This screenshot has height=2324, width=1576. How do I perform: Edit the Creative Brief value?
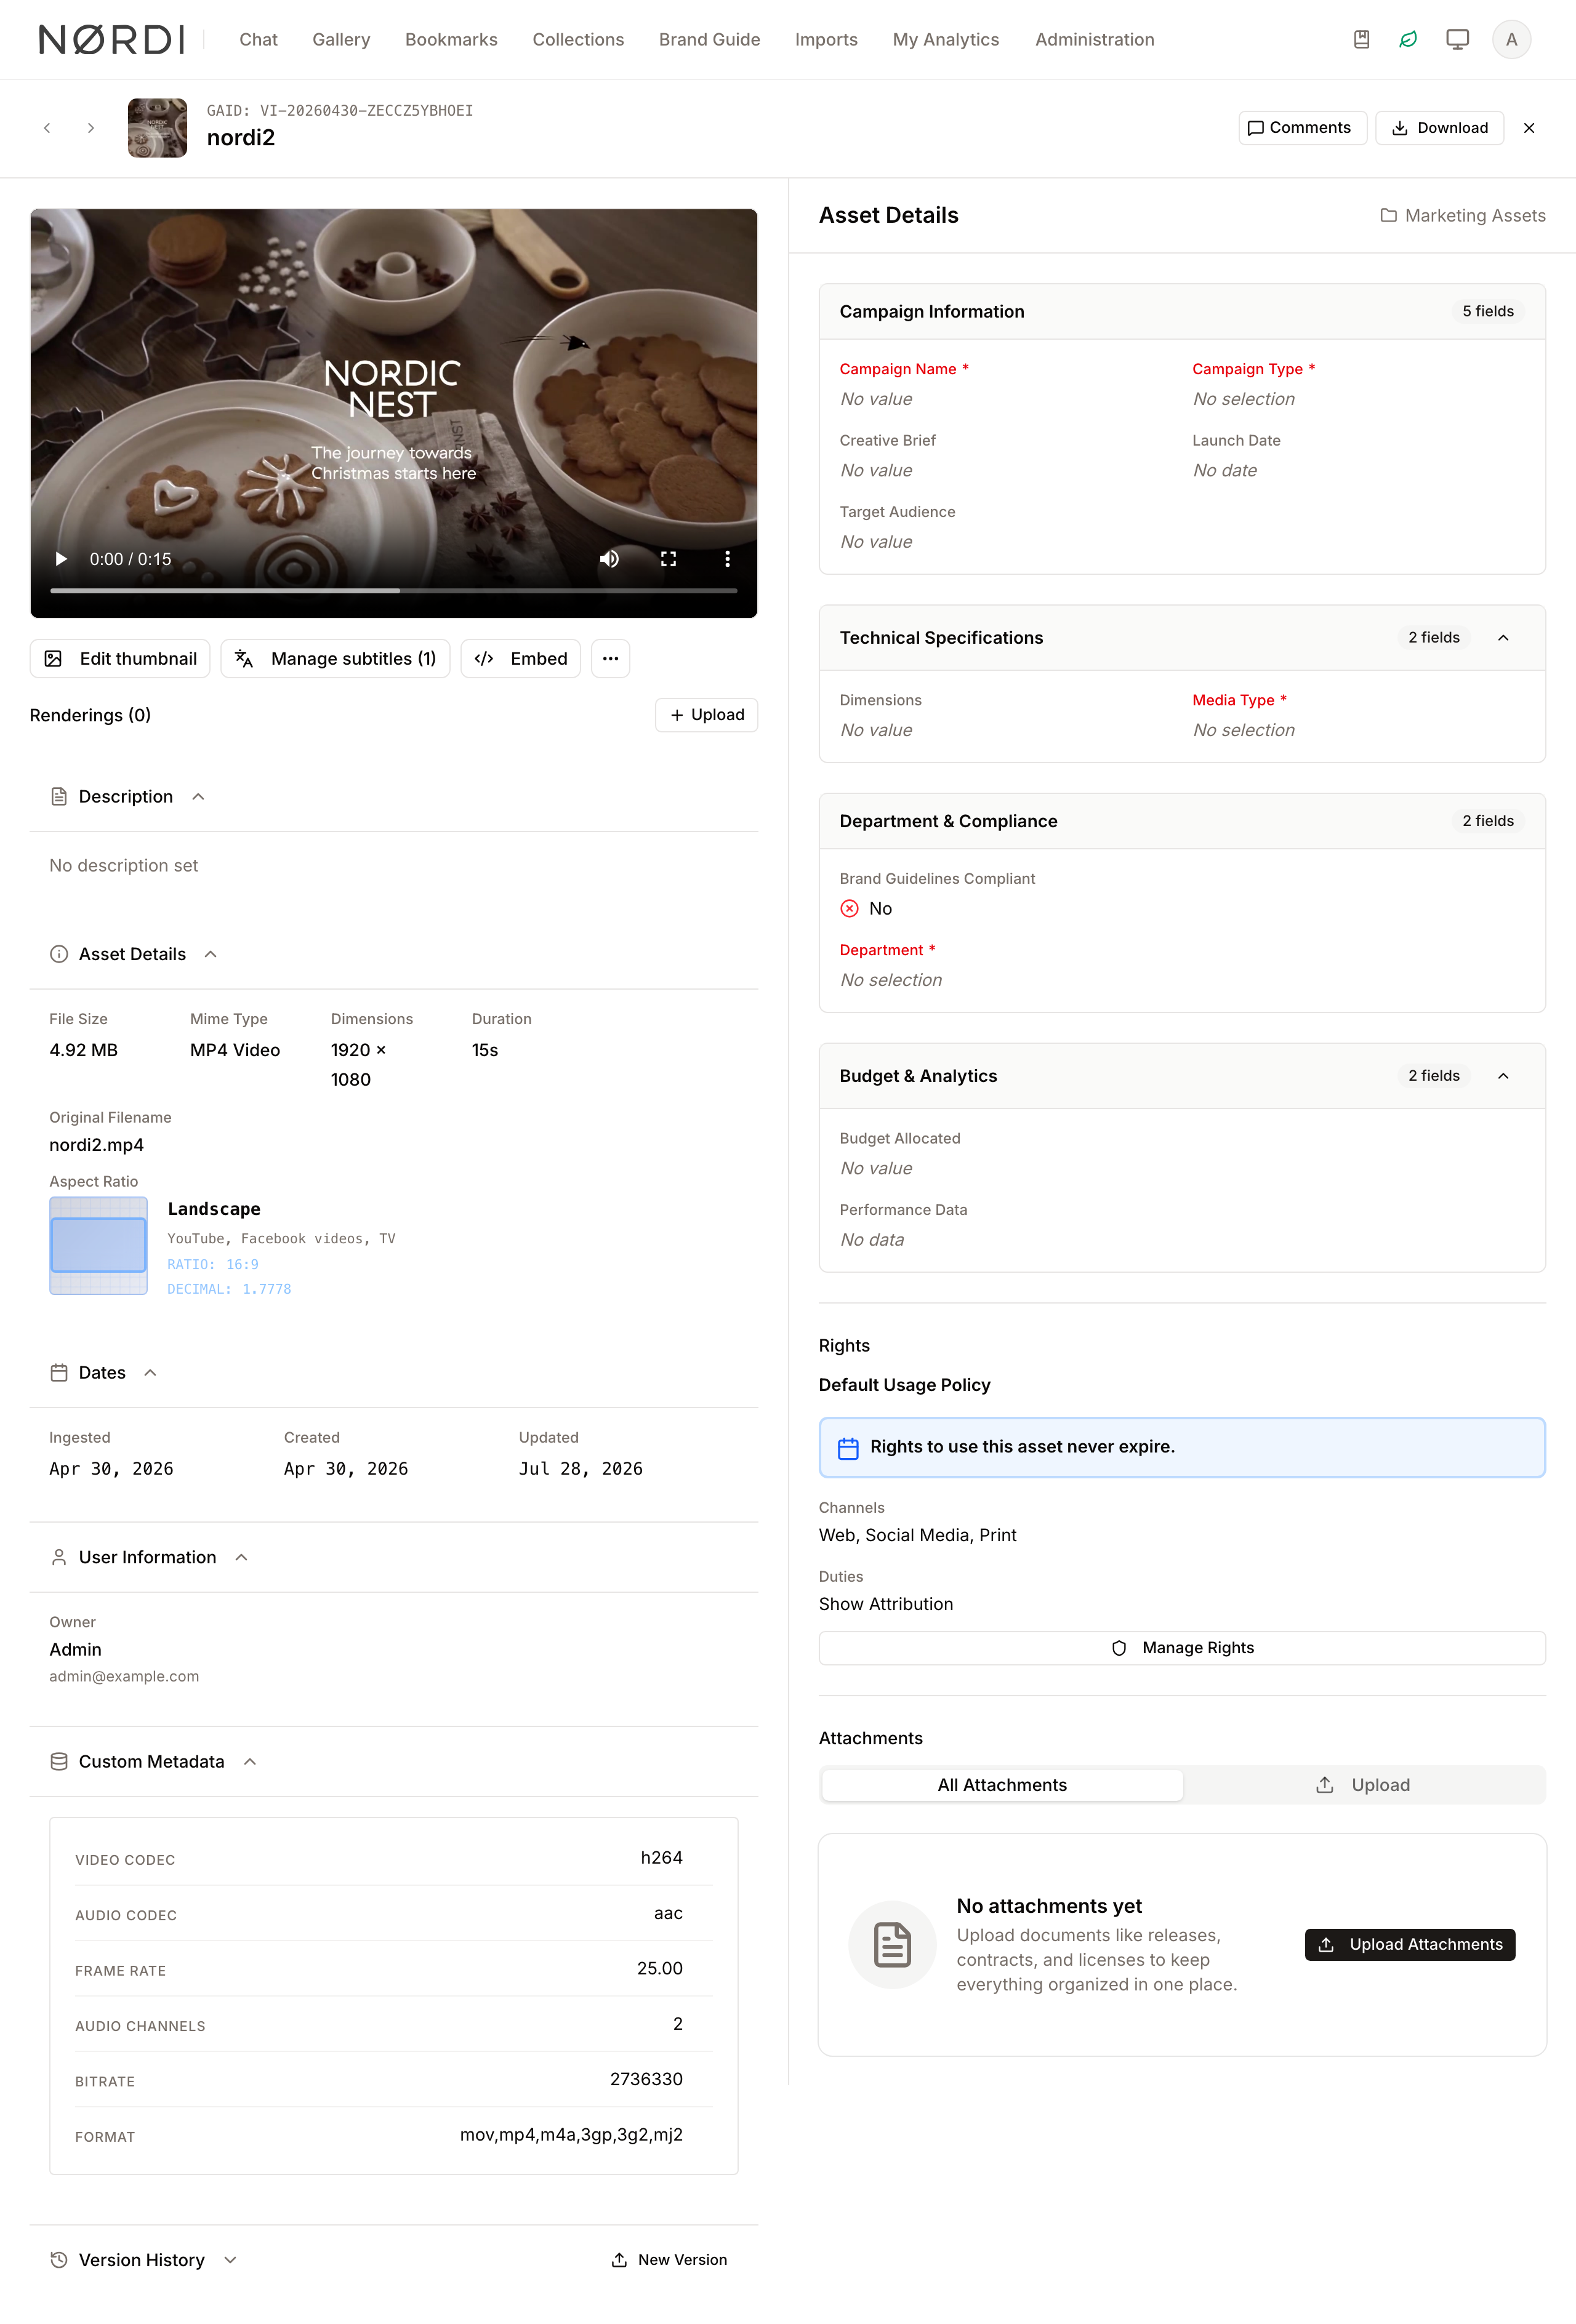tap(876, 470)
